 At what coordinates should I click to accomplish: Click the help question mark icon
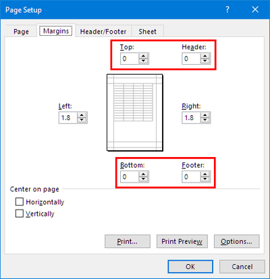point(227,9)
